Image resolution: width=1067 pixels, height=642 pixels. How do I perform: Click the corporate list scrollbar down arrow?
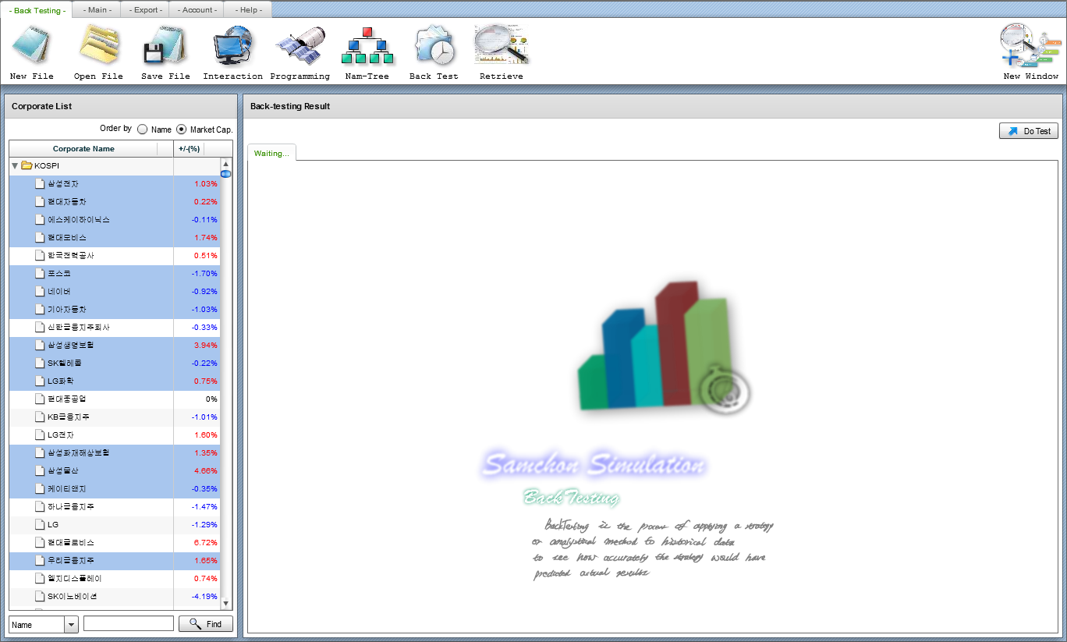point(226,603)
